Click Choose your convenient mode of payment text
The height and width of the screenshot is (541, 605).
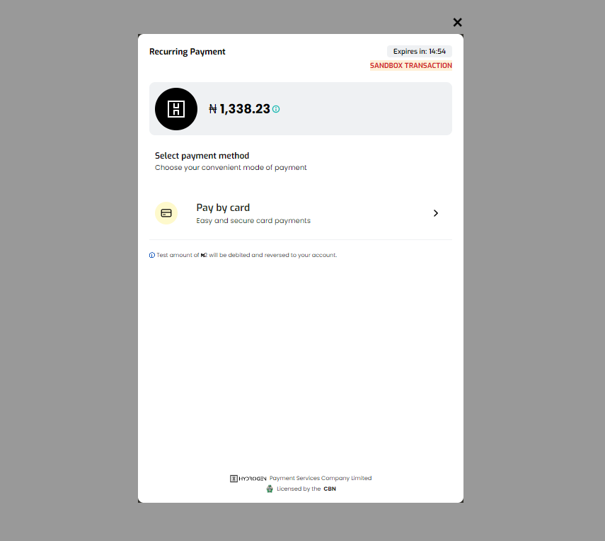click(231, 168)
